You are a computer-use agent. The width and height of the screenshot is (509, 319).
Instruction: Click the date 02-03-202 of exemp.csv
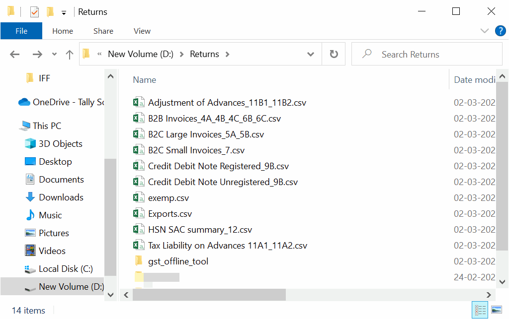[x=474, y=198]
